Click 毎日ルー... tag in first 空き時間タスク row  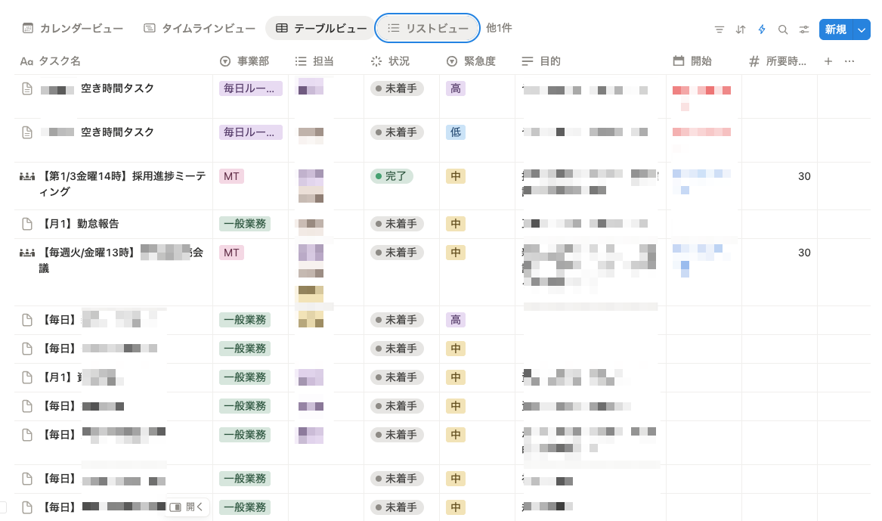[x=250, y=88]
